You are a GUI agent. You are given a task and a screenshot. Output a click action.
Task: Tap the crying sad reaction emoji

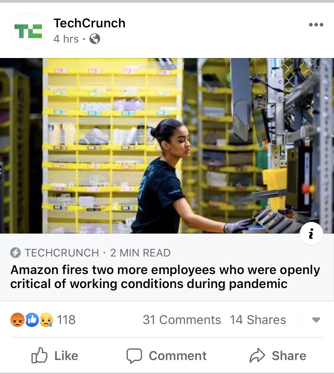pos(46,320)
